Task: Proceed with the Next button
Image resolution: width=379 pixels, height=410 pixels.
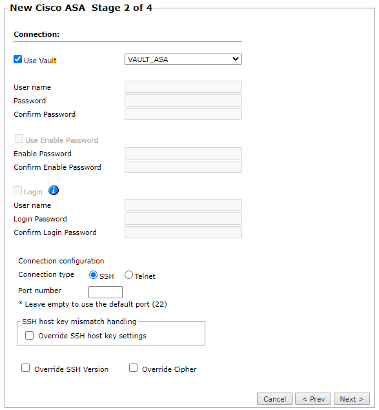Action: pyautogui.click(x=352, y=399)
